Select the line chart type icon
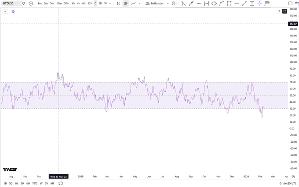 click(133, 4)
